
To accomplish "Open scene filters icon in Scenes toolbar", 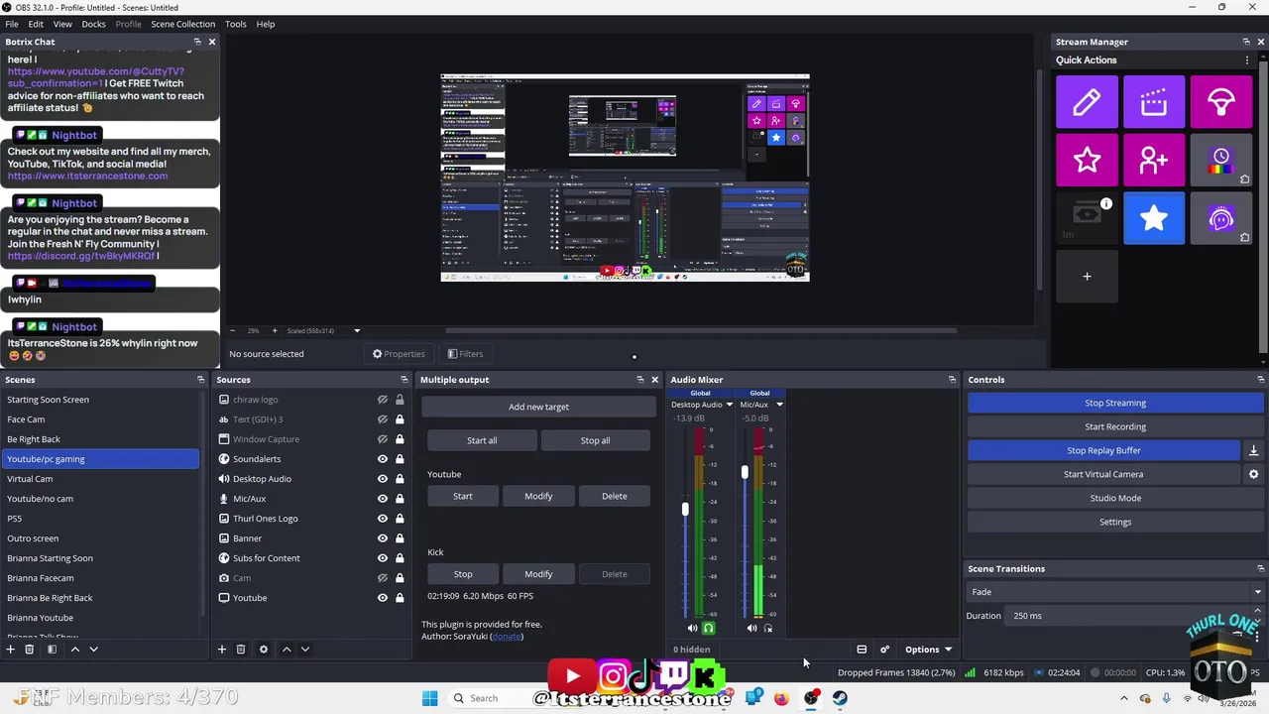I will (x=52, y=650).
